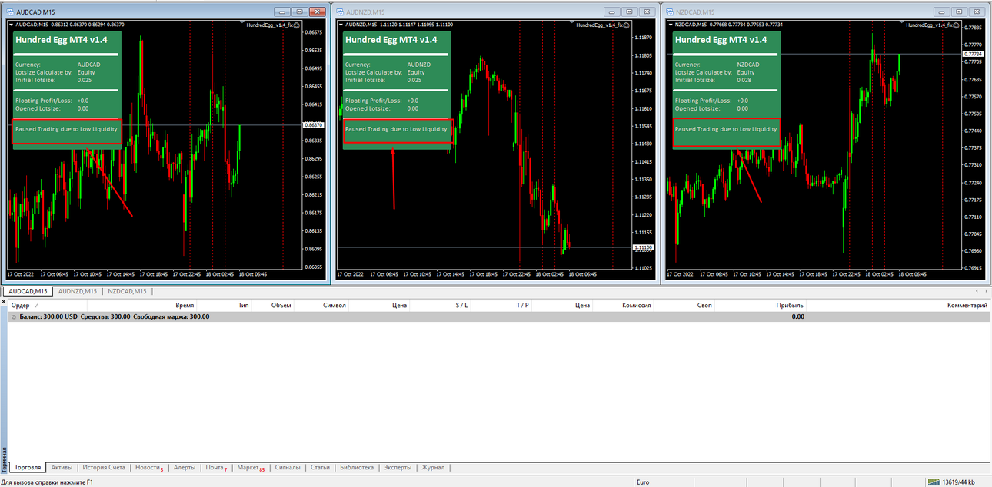This screenshot has width=992, height=487.
Task: Restore the AUDNZD,M15 chart window
Action: 630,12
